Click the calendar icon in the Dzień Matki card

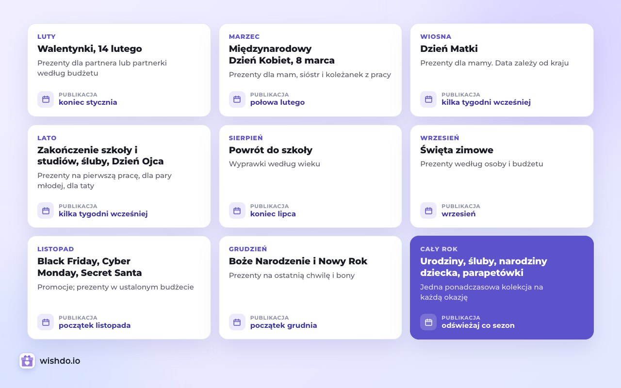coord(428,99)
